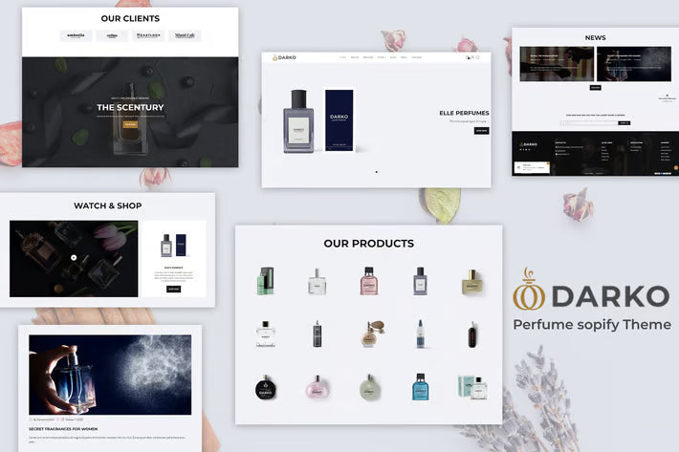Click the 'NEWS' heading
Screen dimensions: 679x452
[596, 37]
